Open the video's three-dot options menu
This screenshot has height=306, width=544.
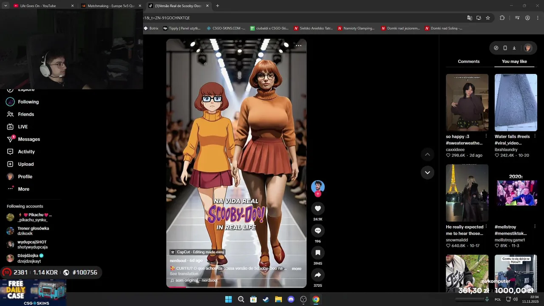299,45
